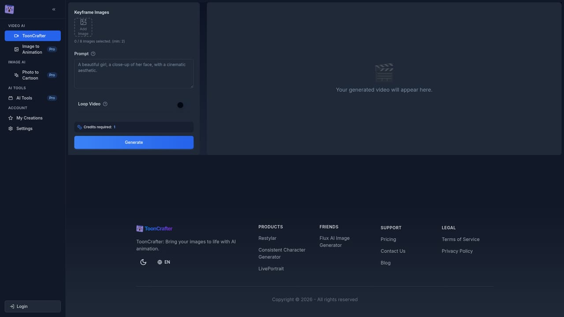
Task: Click the Pro badge beside Photo to Cartoon
Action: (x=52, y=75)
